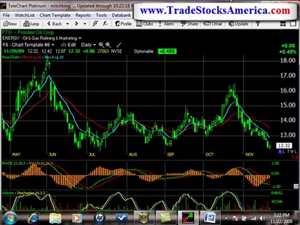Toggle arithmetic scale with the blue A
Viewport: 300px width, 225px height.
(x=280, y=152)
